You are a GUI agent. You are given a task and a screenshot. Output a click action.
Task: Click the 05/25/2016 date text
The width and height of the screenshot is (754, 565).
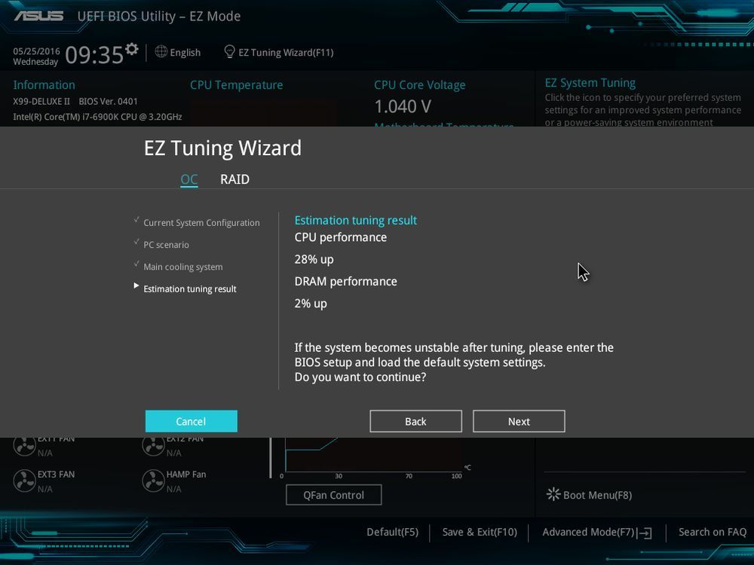[x=36, y=51]
